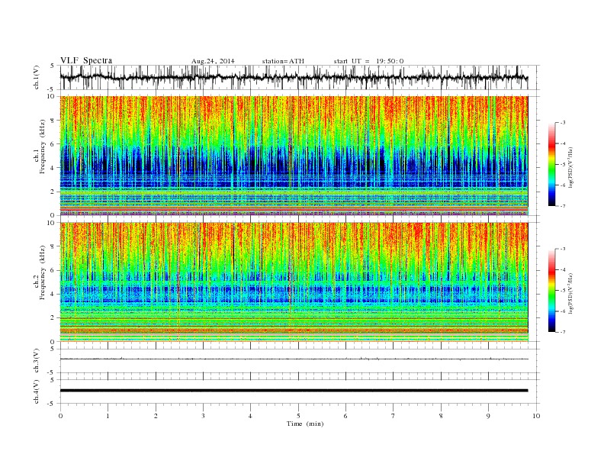
Task: Click the "-3" tick on ch.1 color bar
Action: 562,123
